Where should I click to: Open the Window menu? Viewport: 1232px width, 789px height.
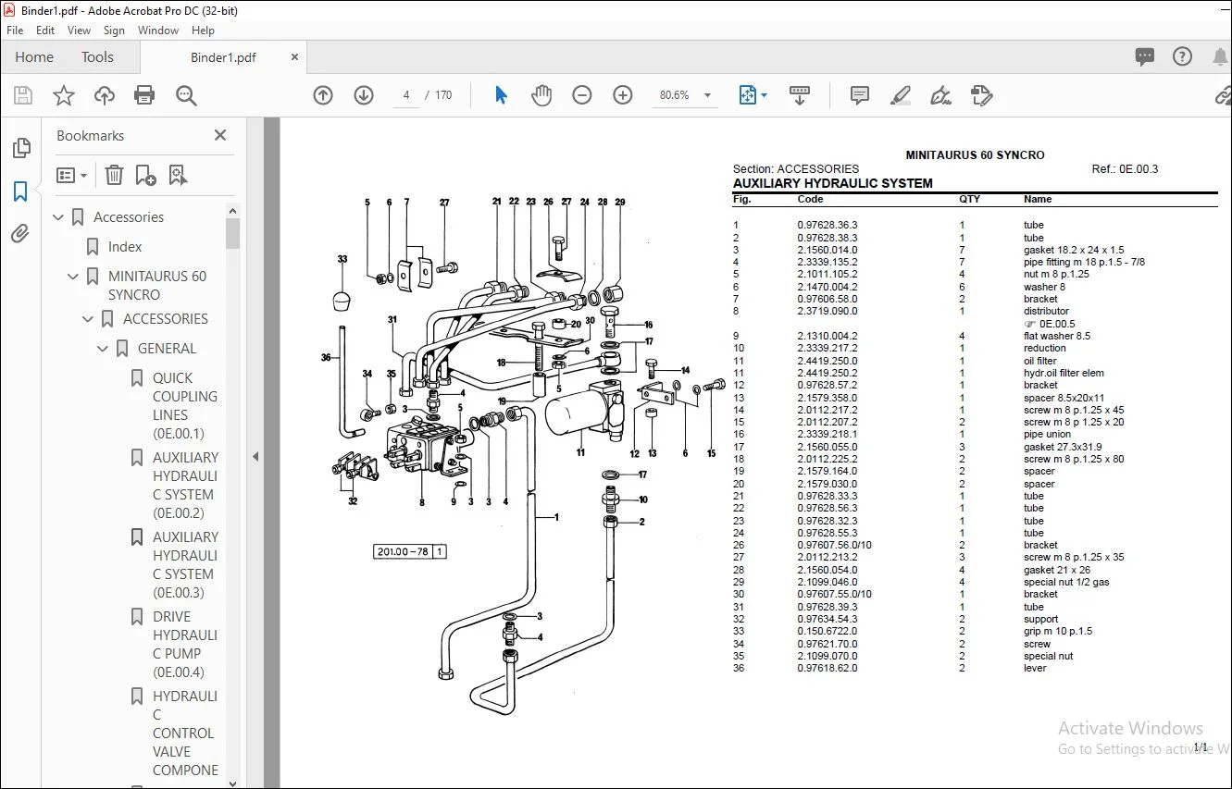tap(158, 31)
